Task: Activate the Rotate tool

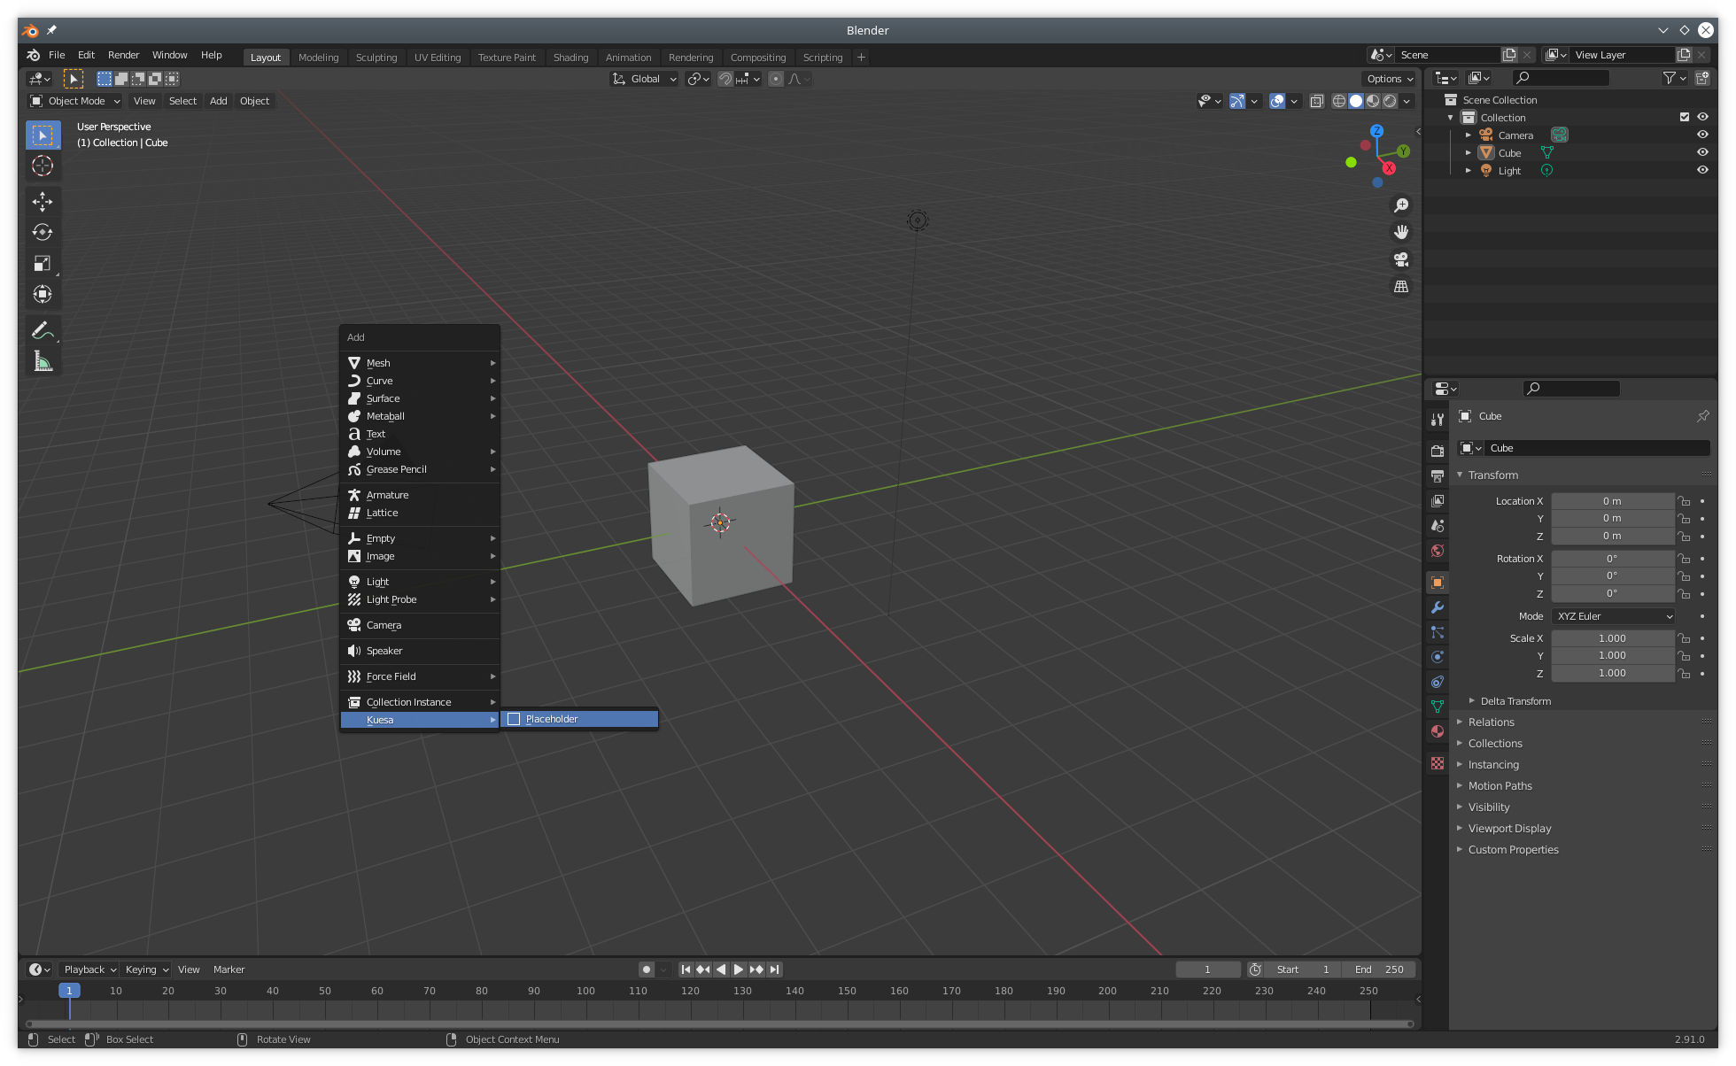Action: click(x=43, y=232)
